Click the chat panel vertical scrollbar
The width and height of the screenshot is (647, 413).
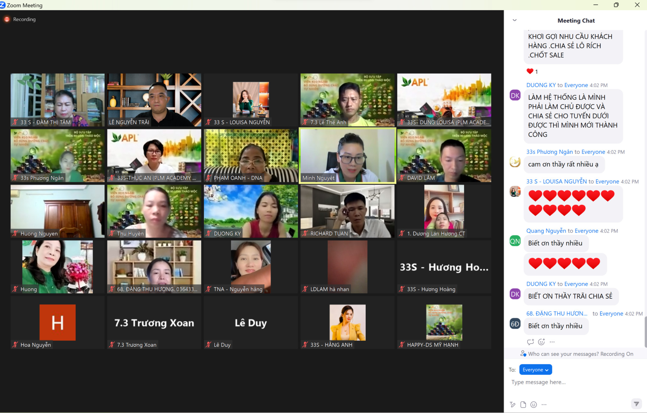(x=645, y=332)
